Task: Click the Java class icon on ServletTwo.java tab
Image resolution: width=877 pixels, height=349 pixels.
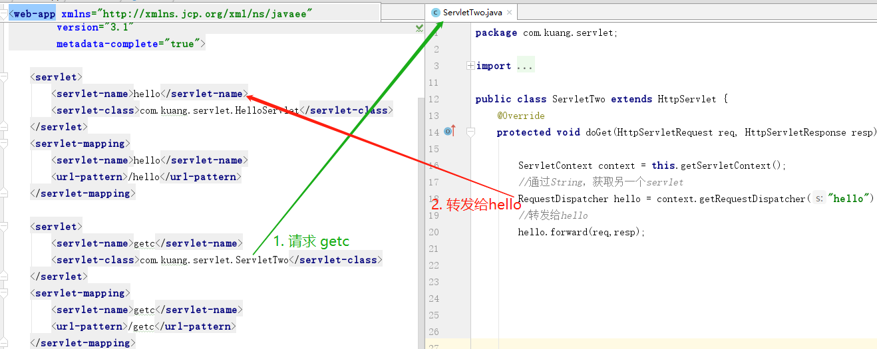Action: (x=435, y=12)
